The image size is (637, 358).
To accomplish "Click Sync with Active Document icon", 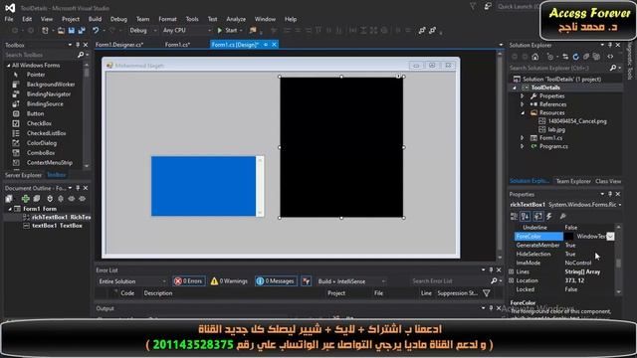I will coord(565,57).
